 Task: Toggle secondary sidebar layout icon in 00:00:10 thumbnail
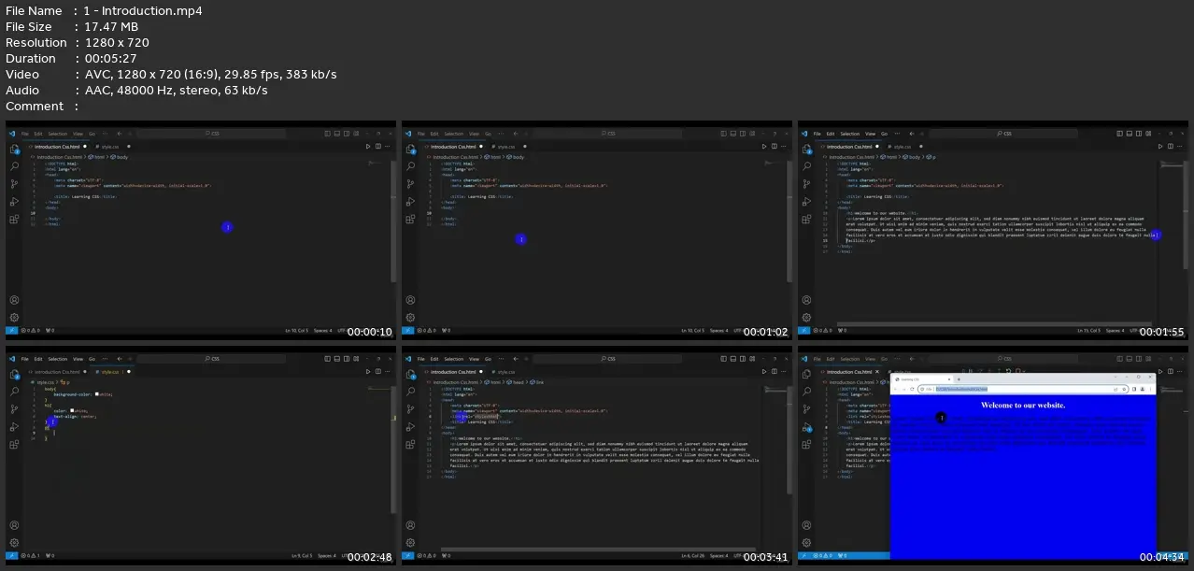click(347, 134)
